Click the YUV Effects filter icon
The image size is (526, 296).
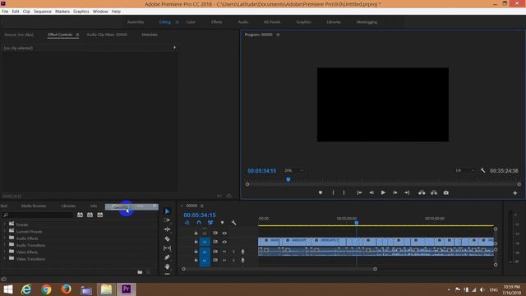click(100, 215)
